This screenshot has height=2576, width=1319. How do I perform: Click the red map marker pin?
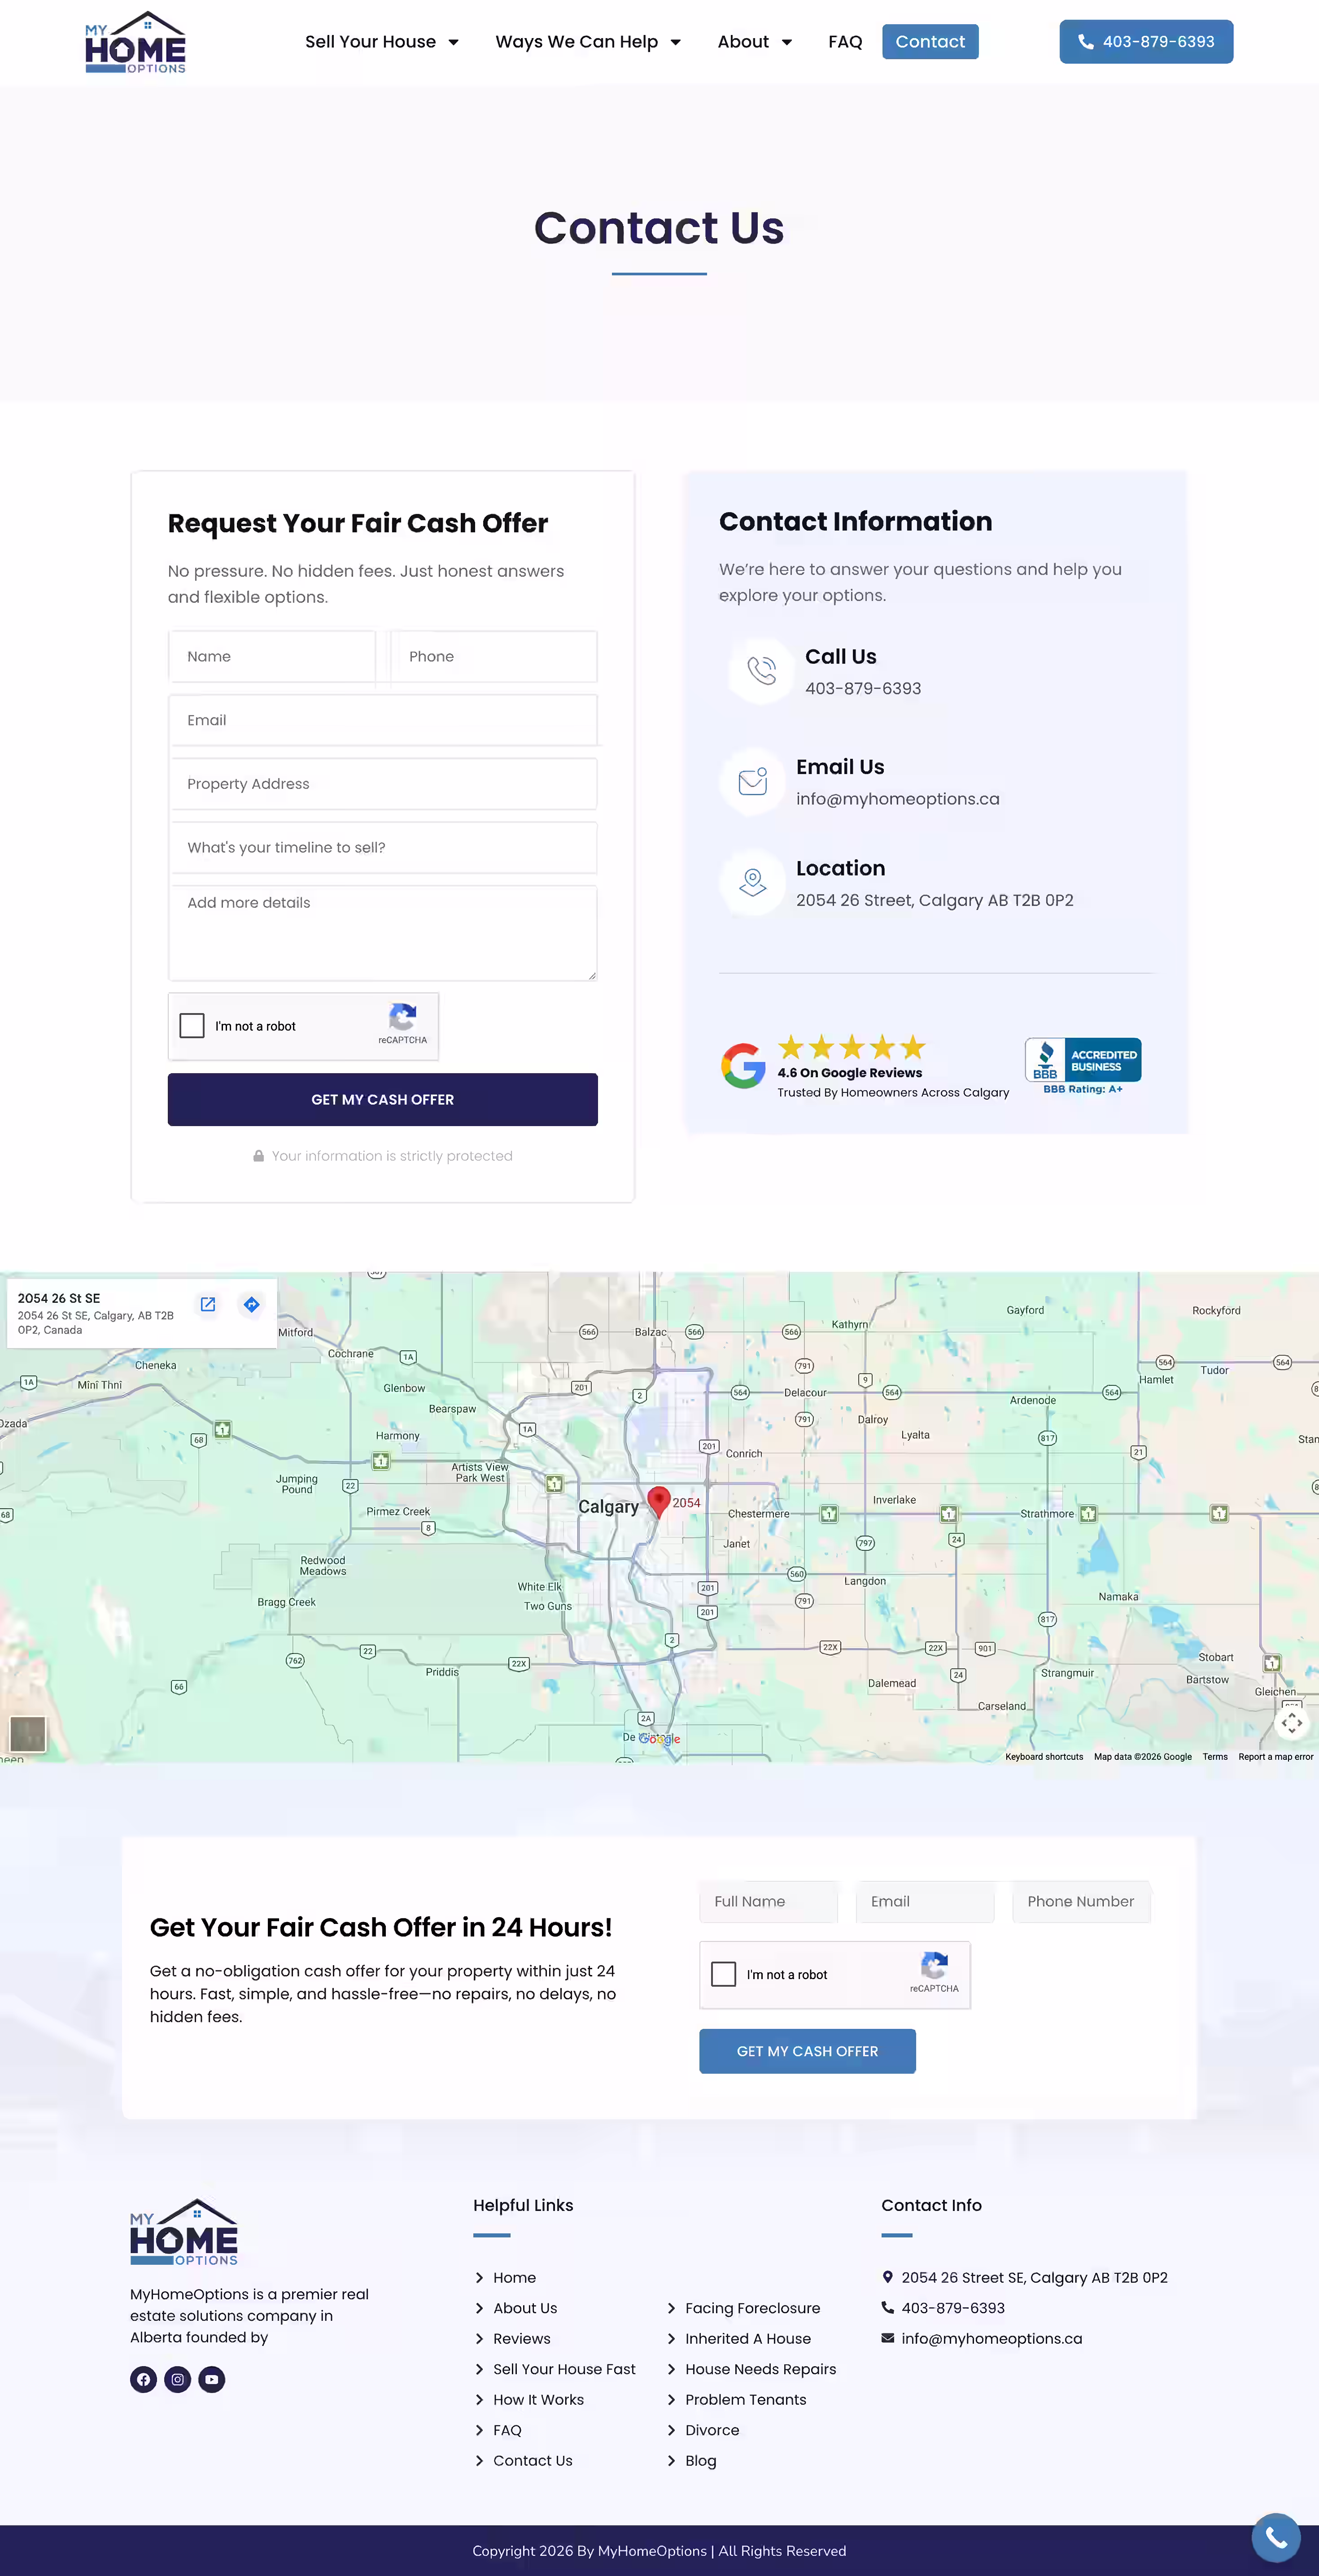tap(659, 1502)
